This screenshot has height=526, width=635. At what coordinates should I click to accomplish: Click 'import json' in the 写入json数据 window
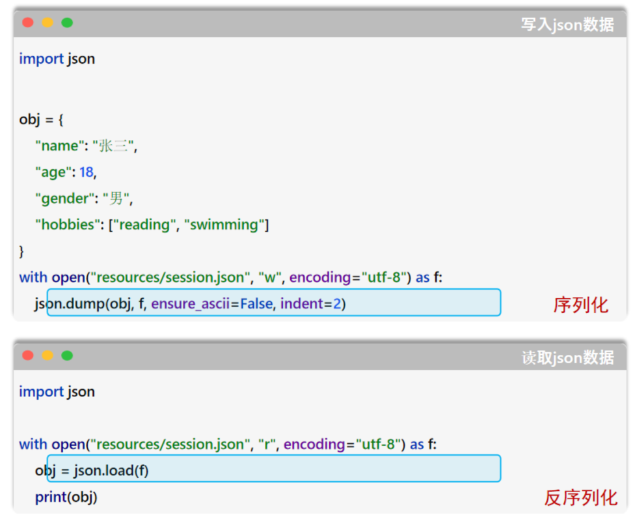(x=57, y=59)
